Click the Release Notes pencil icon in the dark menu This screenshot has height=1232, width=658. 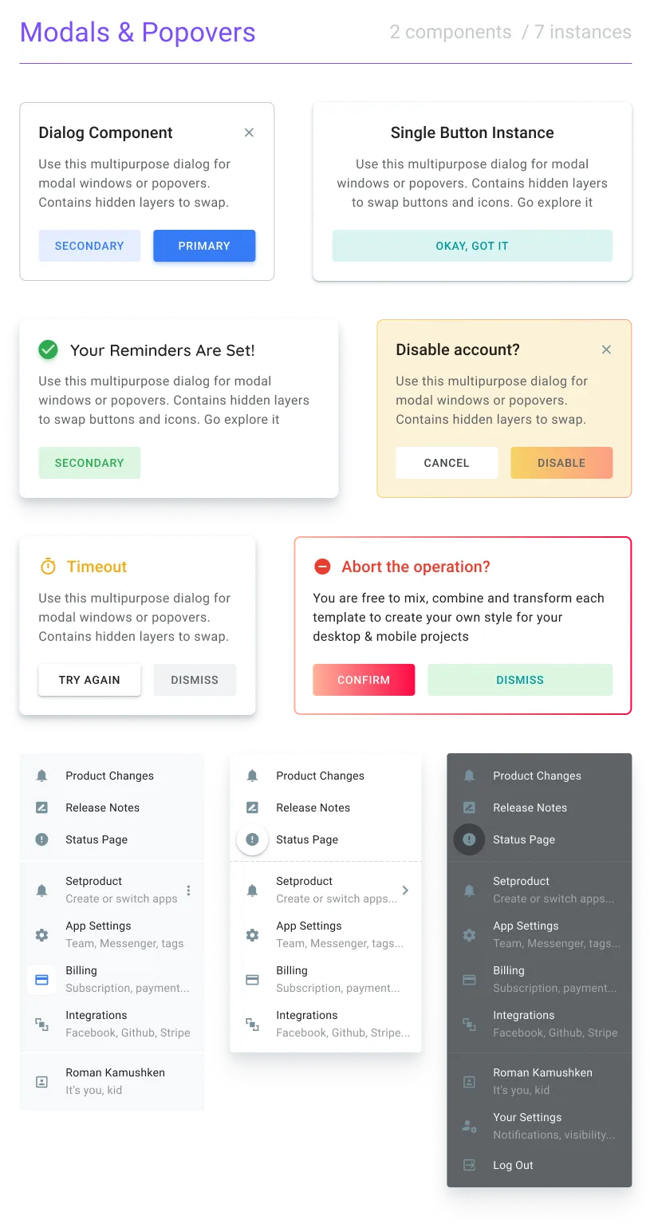pos(470,808)
